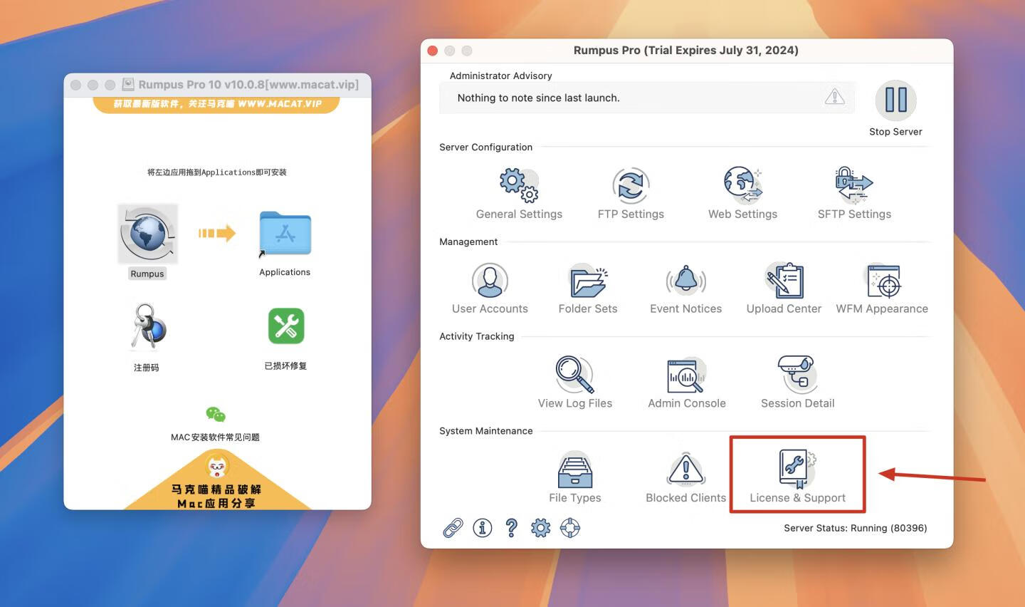Click the info circle icon at bottom

point(482,528)
